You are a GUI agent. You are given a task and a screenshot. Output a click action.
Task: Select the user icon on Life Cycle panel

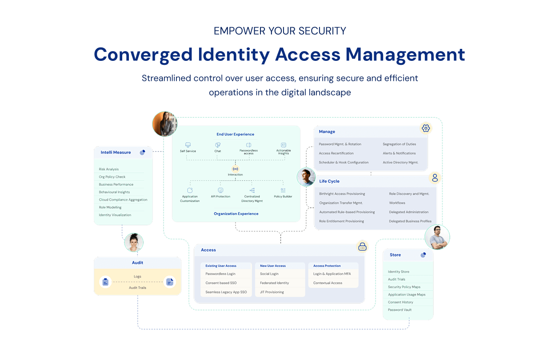[x=435, y=178]
